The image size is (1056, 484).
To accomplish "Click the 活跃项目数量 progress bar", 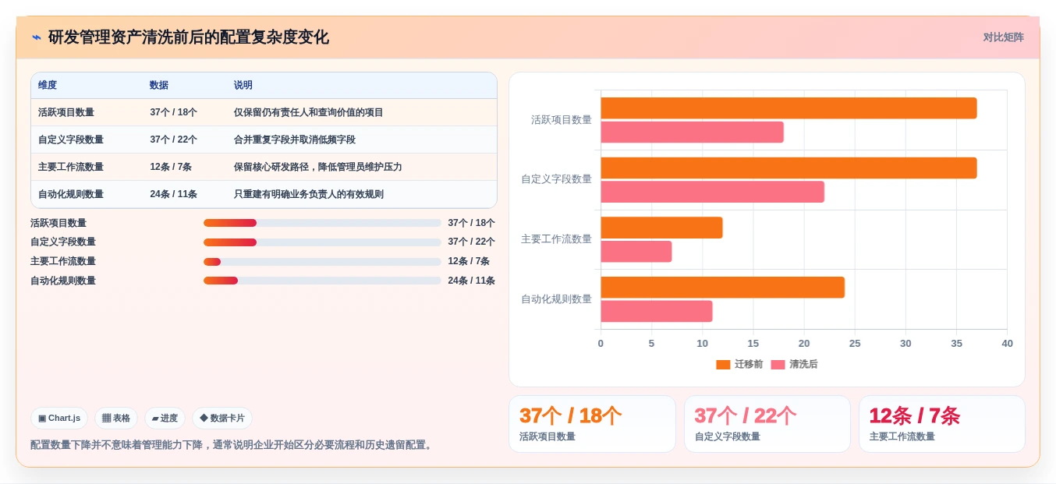I will click(322, 223).
